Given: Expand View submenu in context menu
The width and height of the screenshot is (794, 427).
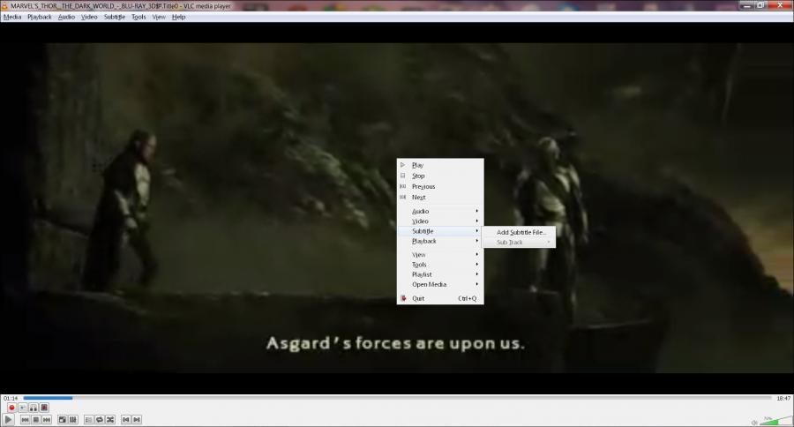Looking at the screenshot, I should [440, 255].
